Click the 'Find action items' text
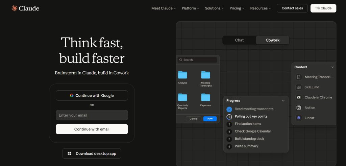346x166 pixels. pyautogui.click(x=248, y=124)
